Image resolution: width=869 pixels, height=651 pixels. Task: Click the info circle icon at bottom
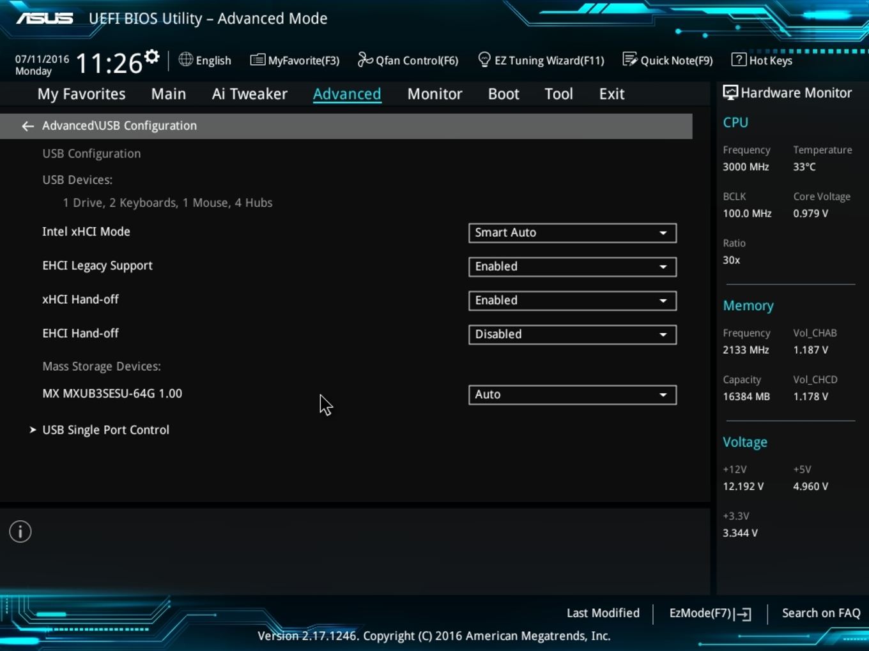20,532
